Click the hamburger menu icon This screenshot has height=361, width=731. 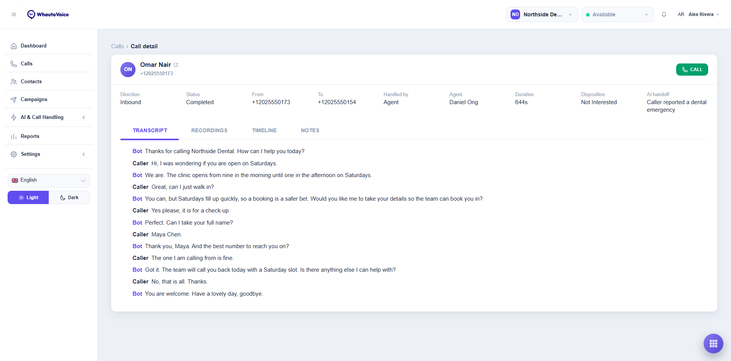point(14,14)
